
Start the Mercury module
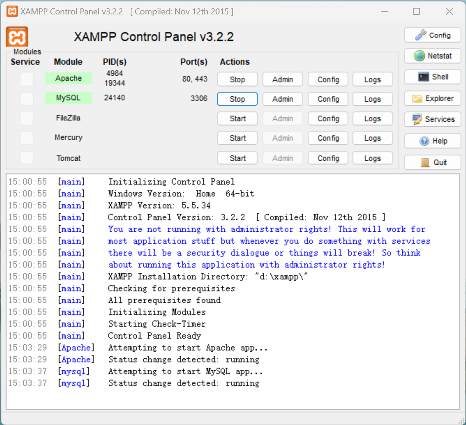click(237, 138)
